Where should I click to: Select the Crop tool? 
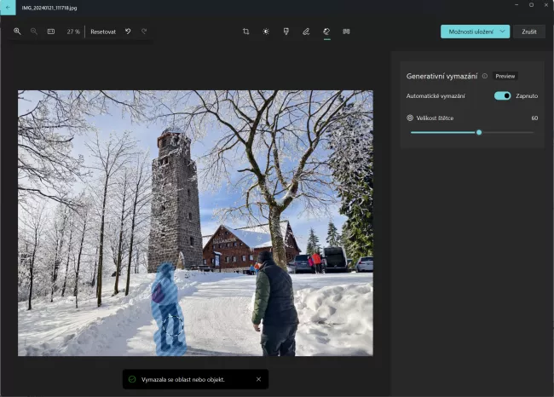click(245, 32)
